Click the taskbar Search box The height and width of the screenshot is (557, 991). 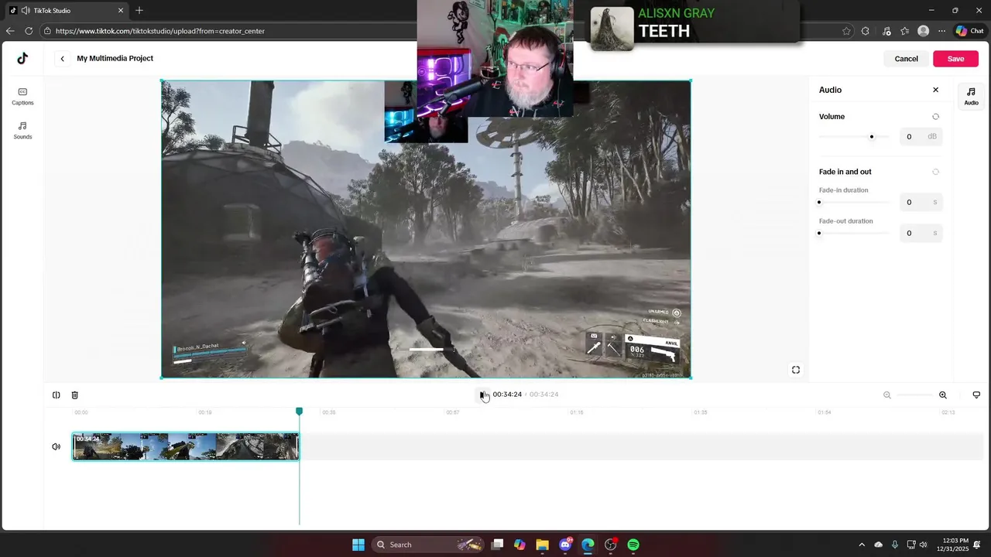pyautogui.click(x=428, y=545)
